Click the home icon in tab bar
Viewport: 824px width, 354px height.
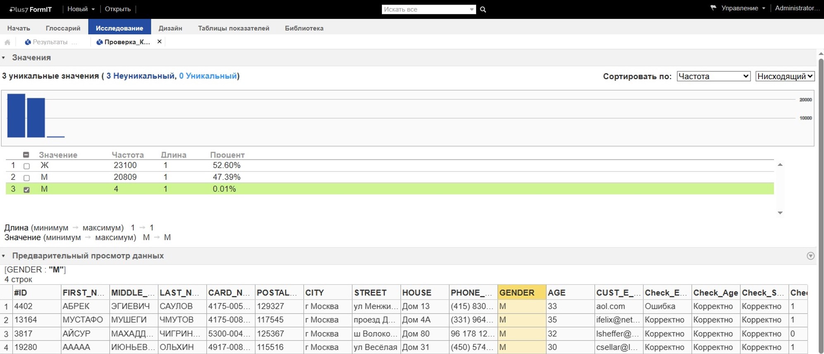(7, 42)
